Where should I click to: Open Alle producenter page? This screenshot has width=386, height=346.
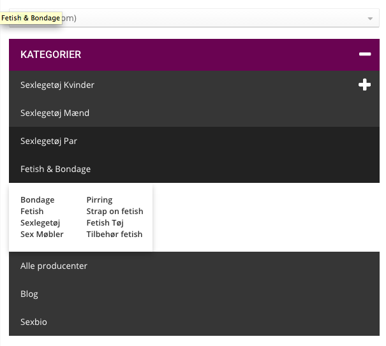54,266
